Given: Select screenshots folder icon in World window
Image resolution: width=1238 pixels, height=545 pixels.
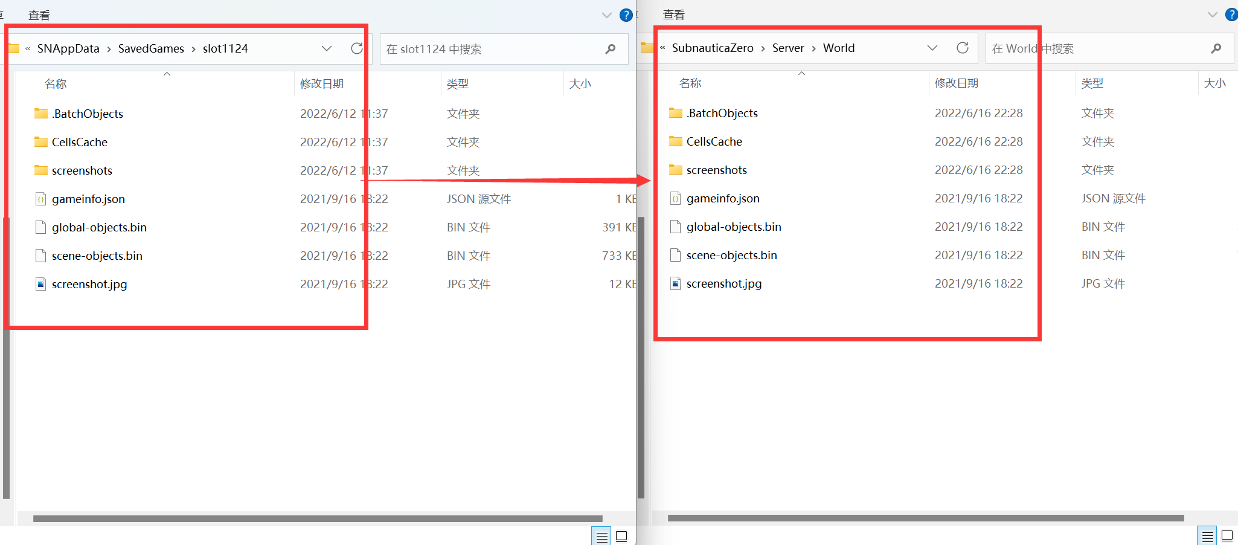Looking at the screenshot, I should click(676, 170).
